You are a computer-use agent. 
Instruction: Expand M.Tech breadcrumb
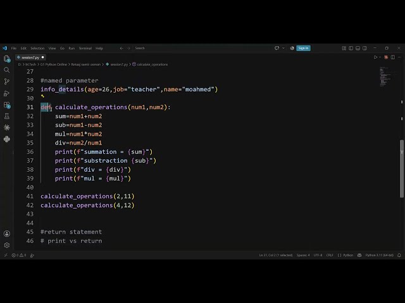[x=31, y=64]
